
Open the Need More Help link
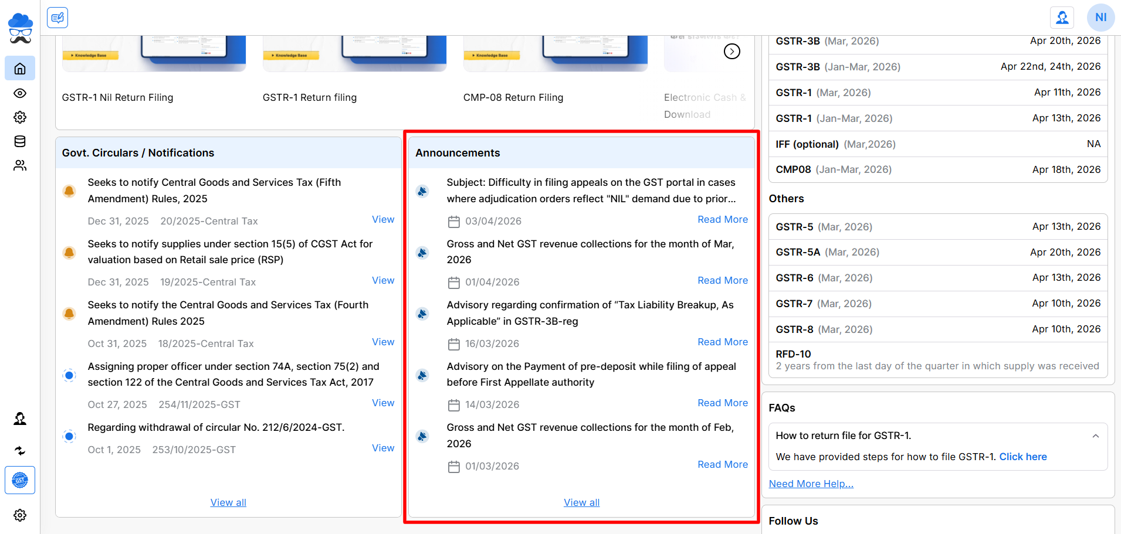point(811,484)
